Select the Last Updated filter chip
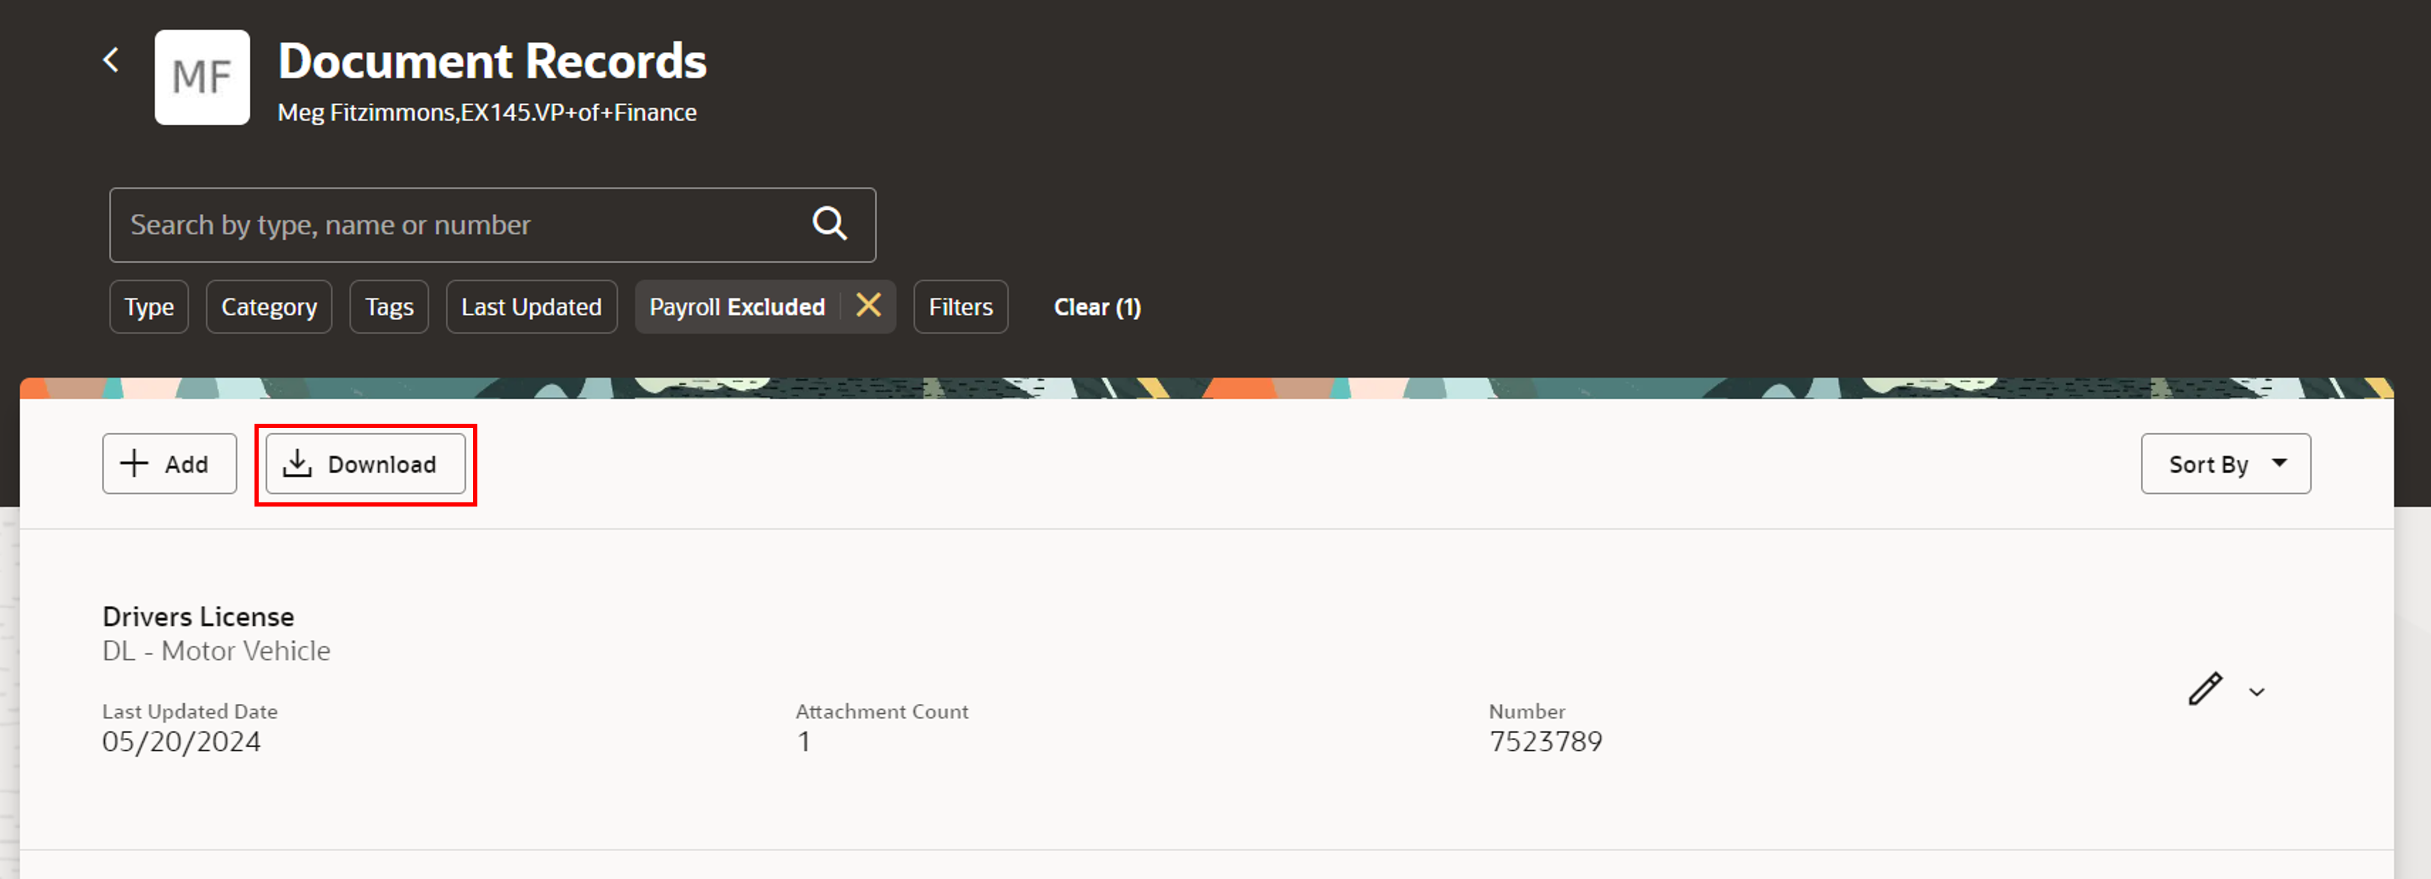The image size is (2431, 879). tap(531, 308)
